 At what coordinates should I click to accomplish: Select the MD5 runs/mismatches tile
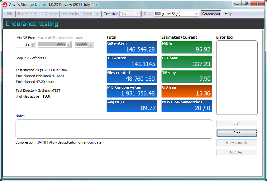187,106
